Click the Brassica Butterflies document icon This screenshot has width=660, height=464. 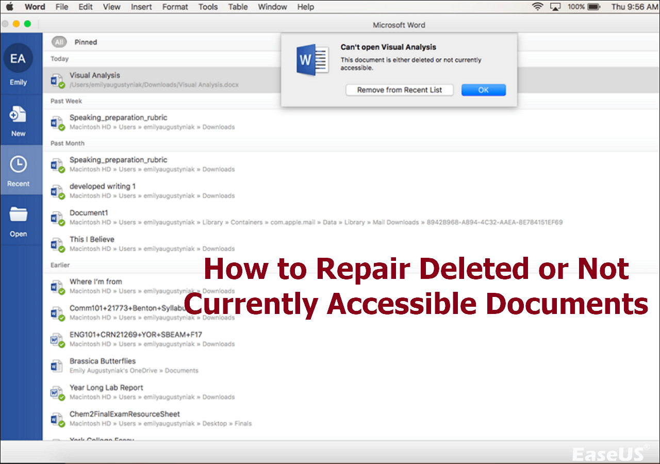pos(56,366)
